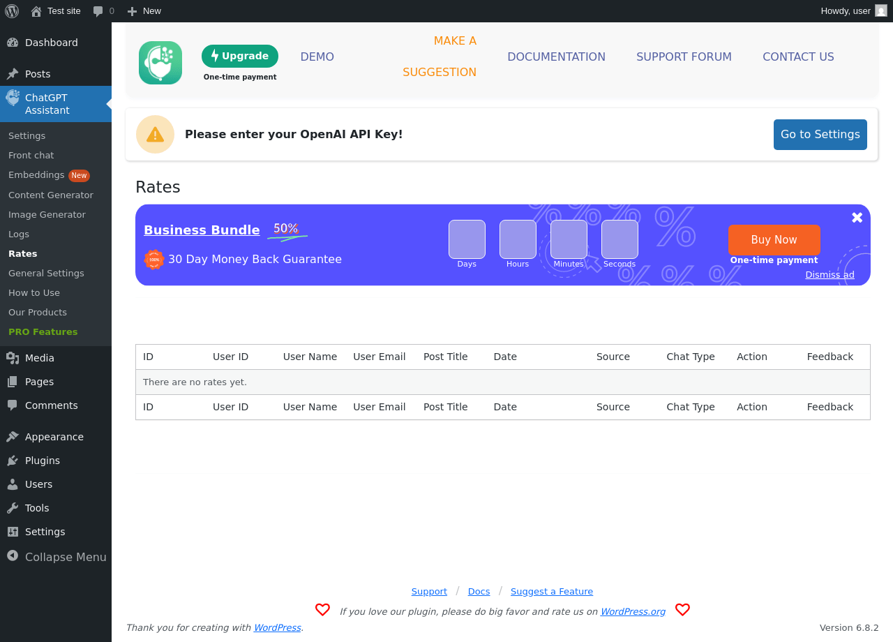Viewport: 893px width, 642px height.
Task: Click the WordPress logo in admin bar
Action: tap(12, 11)
